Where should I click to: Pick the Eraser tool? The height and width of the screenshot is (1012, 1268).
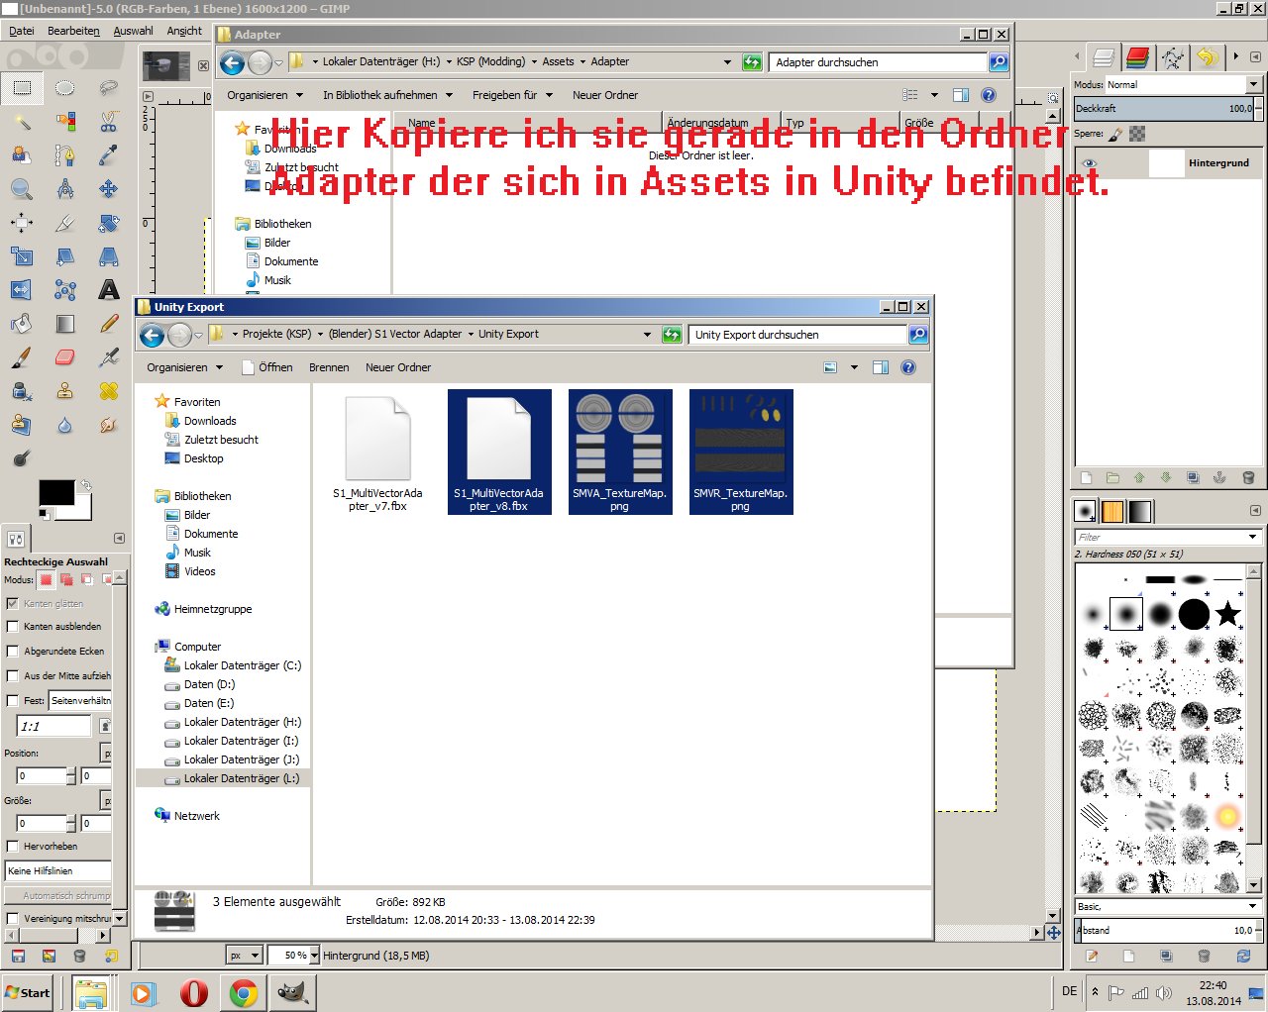(x=65, y=357)
